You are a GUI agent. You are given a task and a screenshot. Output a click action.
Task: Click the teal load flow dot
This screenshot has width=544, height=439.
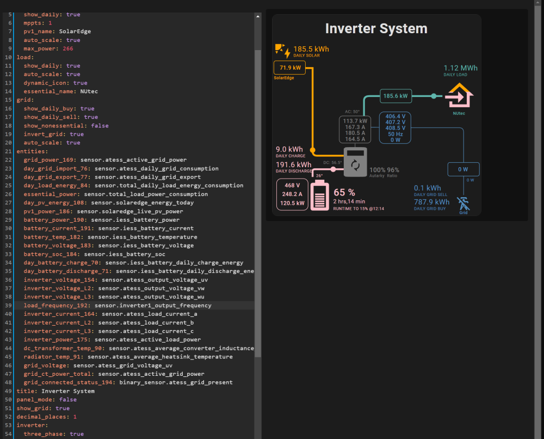point(434,96)
